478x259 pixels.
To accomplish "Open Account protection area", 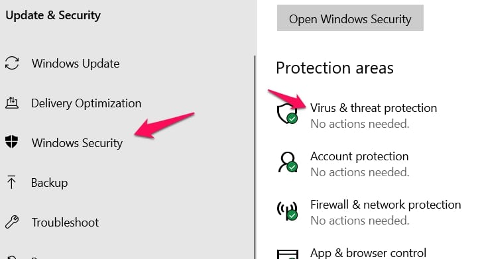I will click(359, 156).
